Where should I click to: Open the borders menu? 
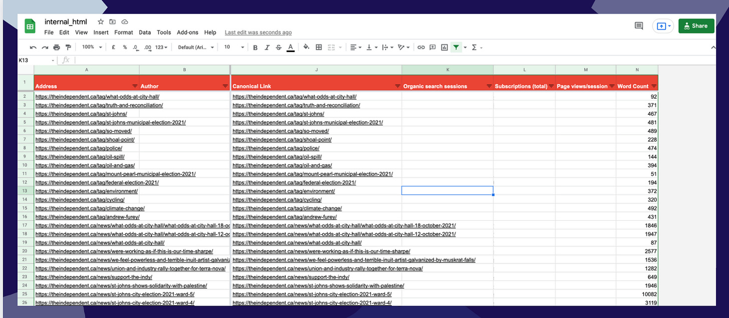pyautogui.click(x=318, y=47)
